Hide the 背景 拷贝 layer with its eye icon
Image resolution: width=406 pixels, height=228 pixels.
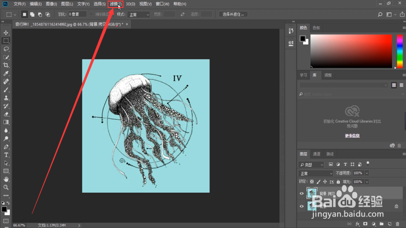pos(302,194)
